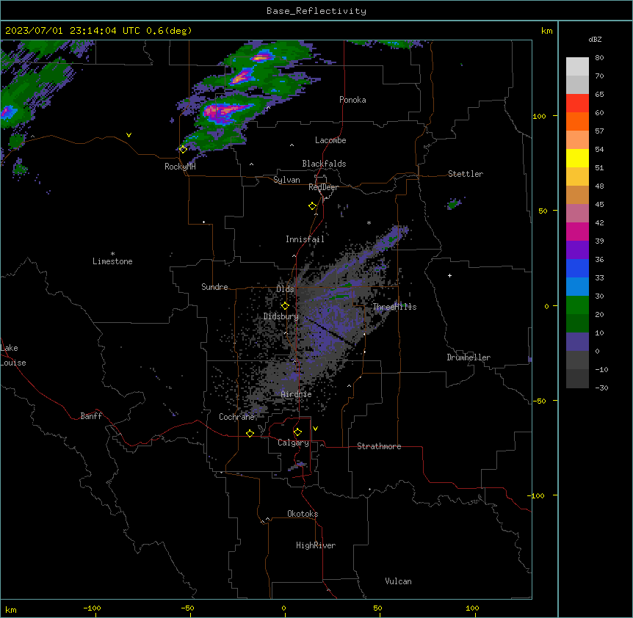Select the red swatch in the dBZ legend
The image size is (633, 618).
577,103
